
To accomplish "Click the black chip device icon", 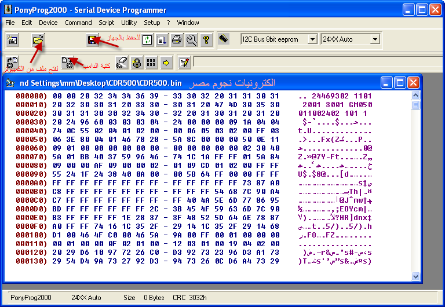I will [224, 39].
